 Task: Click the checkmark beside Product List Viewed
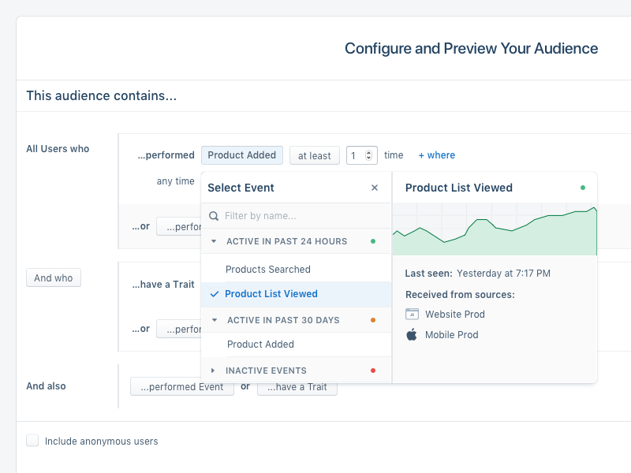pyautogui.click(x=215, y=294)
